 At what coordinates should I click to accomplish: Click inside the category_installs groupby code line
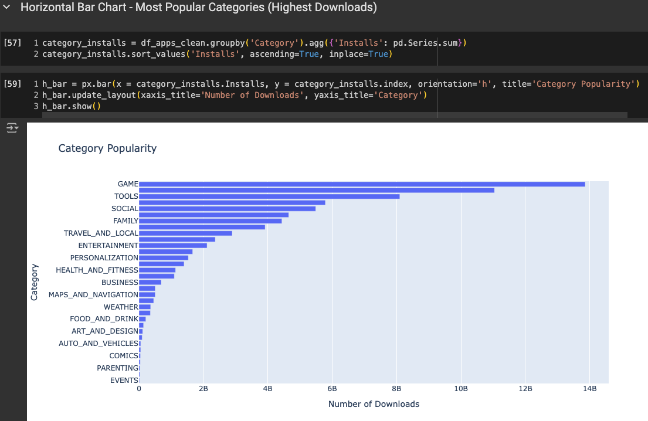(x=254, y=43)
